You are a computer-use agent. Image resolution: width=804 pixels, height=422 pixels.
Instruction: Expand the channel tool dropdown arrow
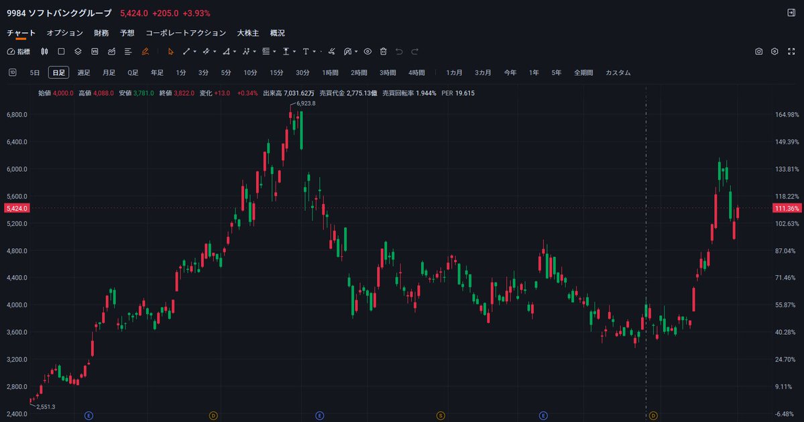215,51
